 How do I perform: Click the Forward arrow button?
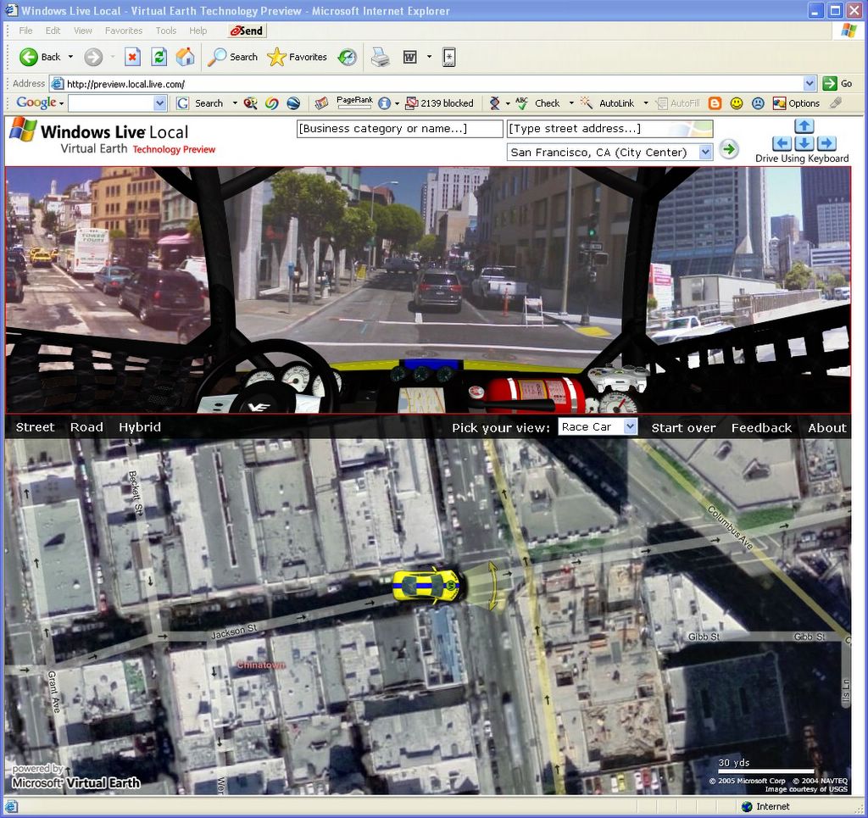click(93, 57)
